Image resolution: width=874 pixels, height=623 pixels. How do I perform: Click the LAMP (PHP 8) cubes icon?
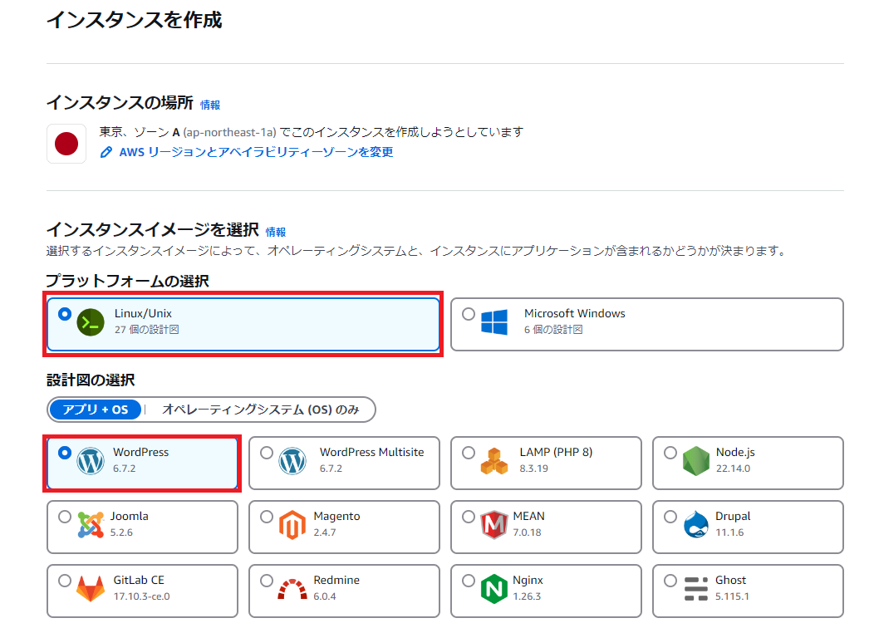pos(494,461)
